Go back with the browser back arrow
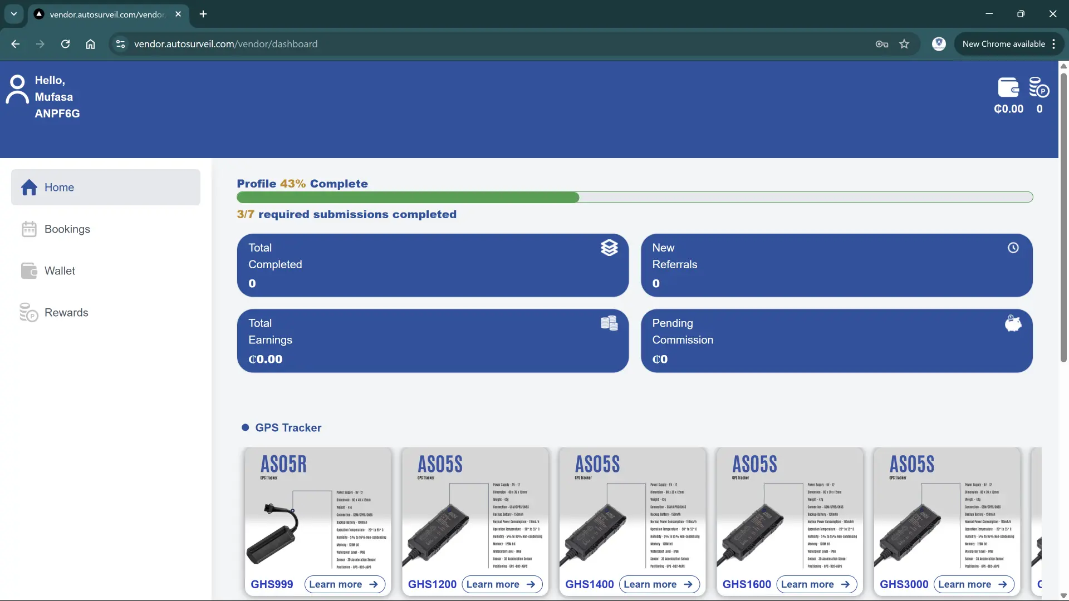The width and height of the screenshot is (1069, 601). pos(16,44)
